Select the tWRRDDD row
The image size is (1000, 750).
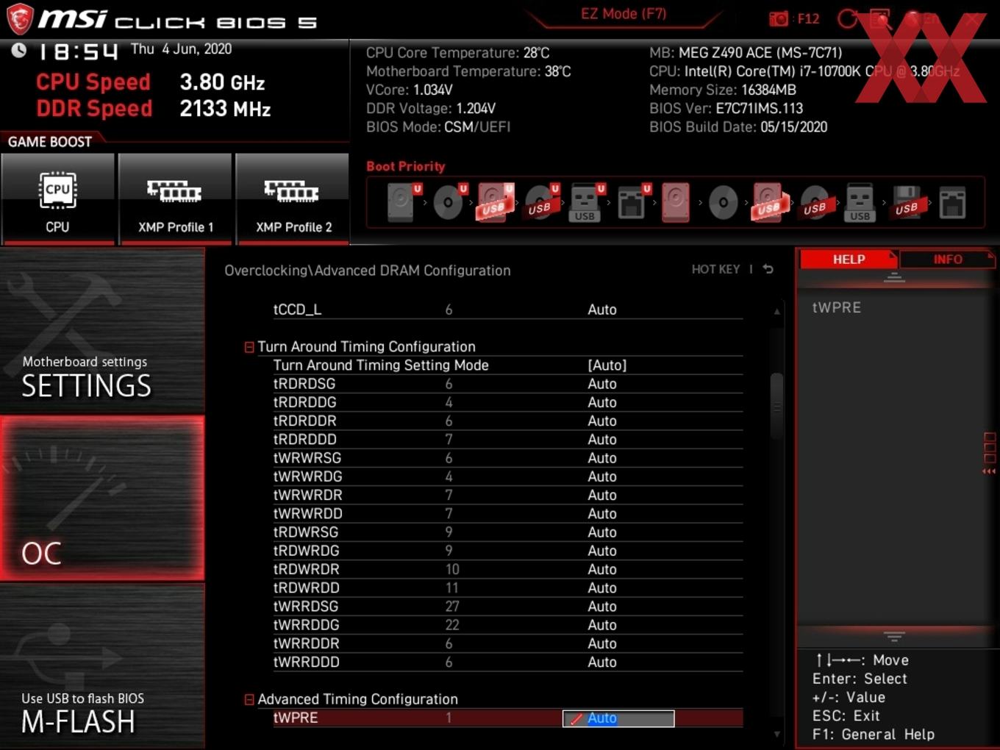507,662
